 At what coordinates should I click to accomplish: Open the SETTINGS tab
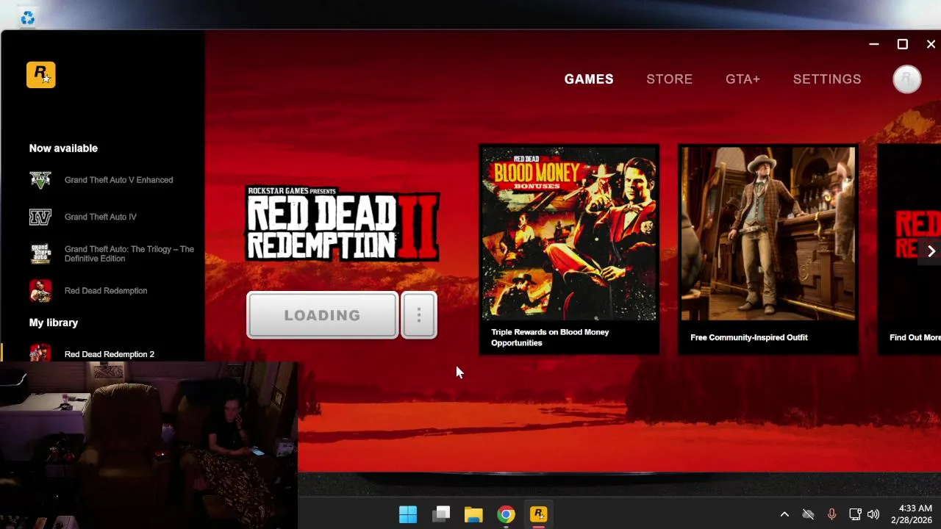(x=827, y=79)
